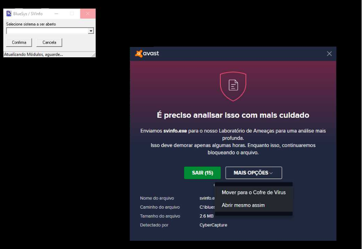
Task: Open the system selection dropdown arrow
Action: [x=91, y=31]
